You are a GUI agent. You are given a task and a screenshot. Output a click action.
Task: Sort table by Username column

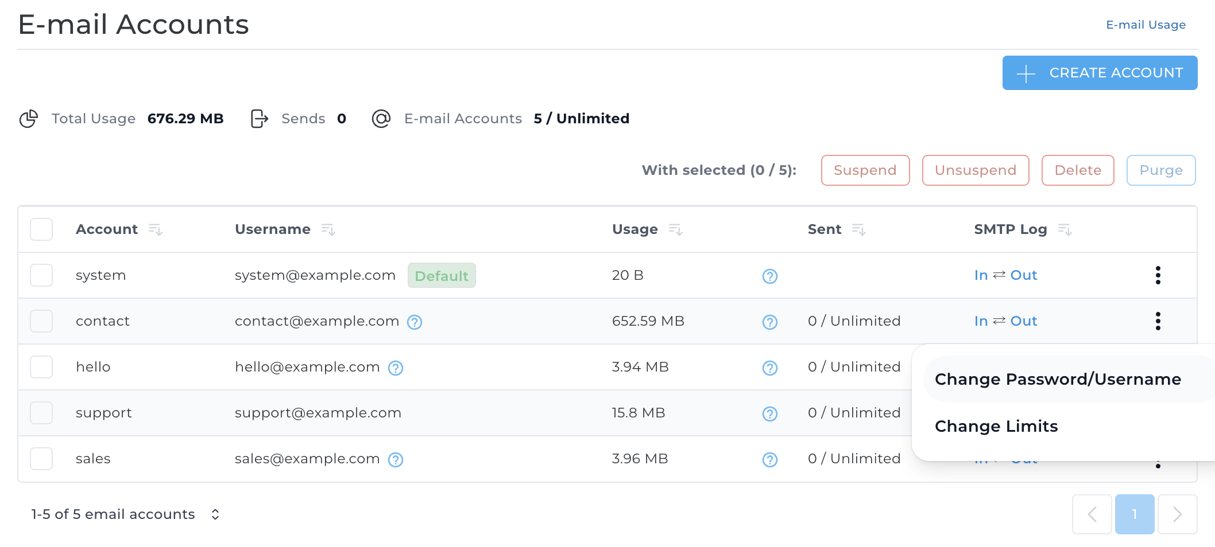pyautogui.click(x=328, y=230)
